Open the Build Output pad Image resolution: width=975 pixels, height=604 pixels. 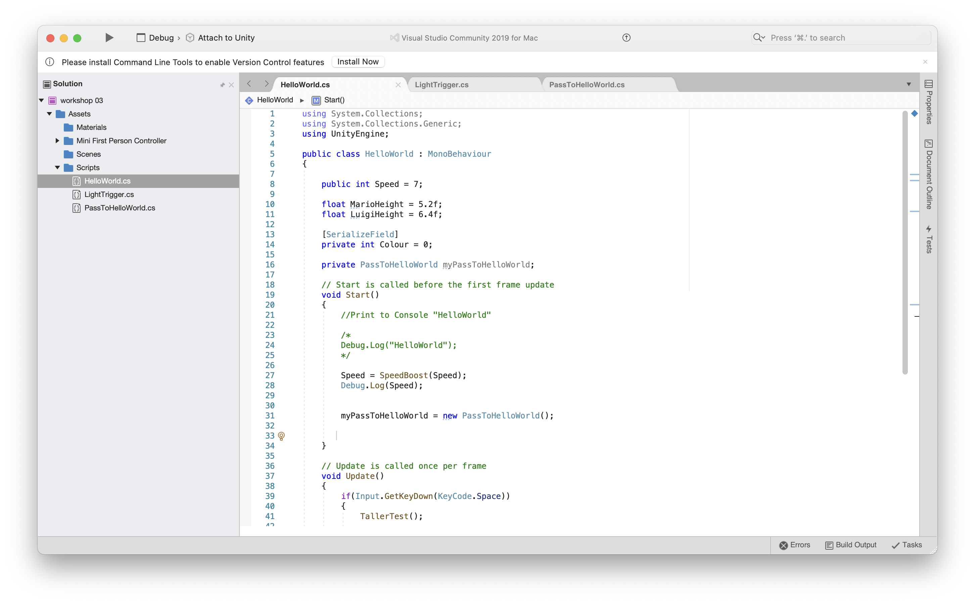851,545
